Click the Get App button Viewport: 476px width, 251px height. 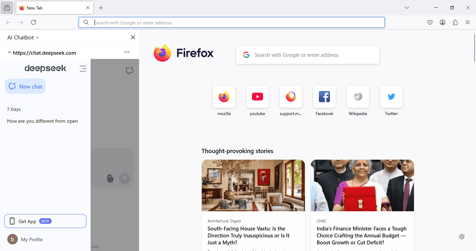pyautogui.click(x=45, y=221)
